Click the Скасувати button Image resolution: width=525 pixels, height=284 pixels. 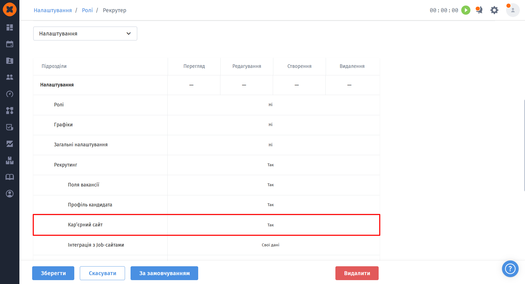(103, 273)
